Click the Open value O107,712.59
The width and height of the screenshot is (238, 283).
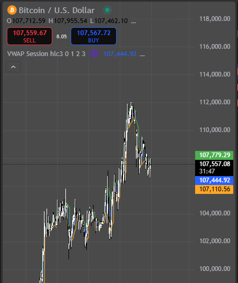pos(26,21)
